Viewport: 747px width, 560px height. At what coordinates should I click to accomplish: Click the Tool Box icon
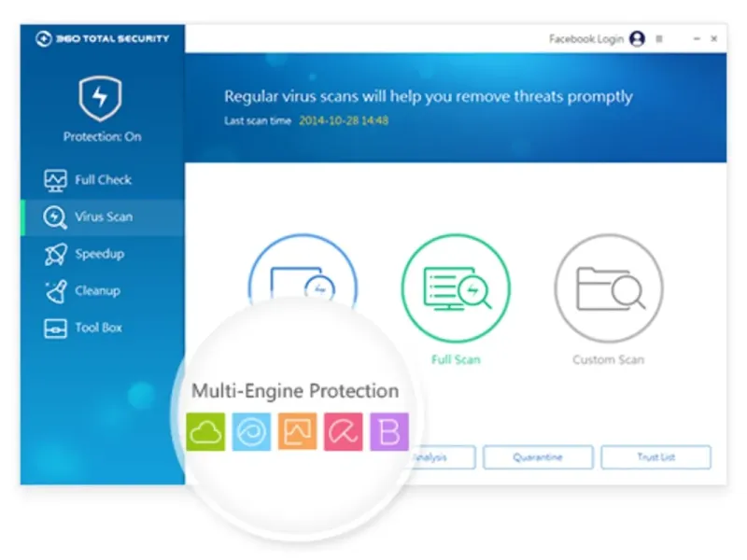pyautogui.click(x=55, y=329)
